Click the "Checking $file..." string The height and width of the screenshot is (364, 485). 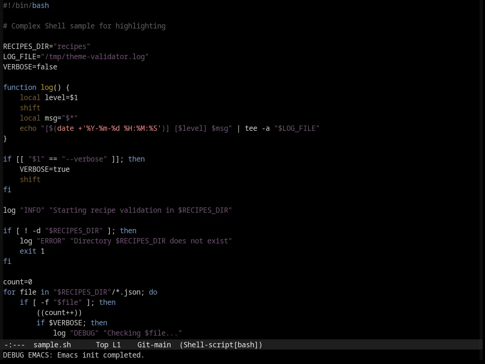142,333
